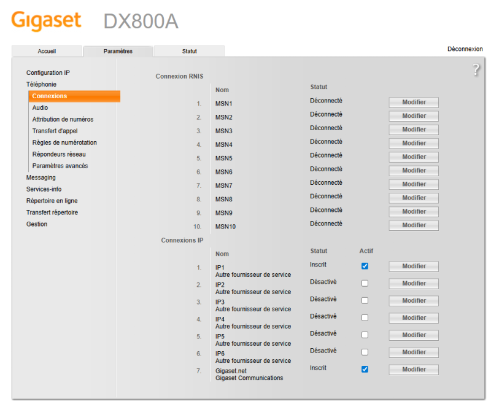The width and height of the screenshot is (491, 412).
Task: Click Modifier button for IP1 connection
Action: pyautogui.click(x=414, y=266)
